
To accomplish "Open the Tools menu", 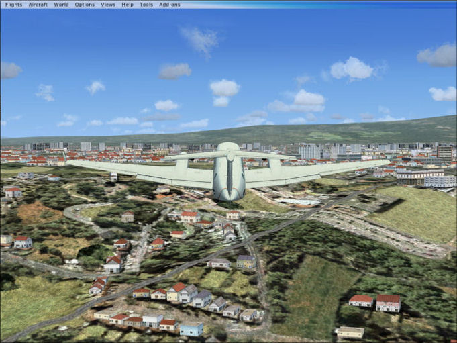I will [146, 4].
